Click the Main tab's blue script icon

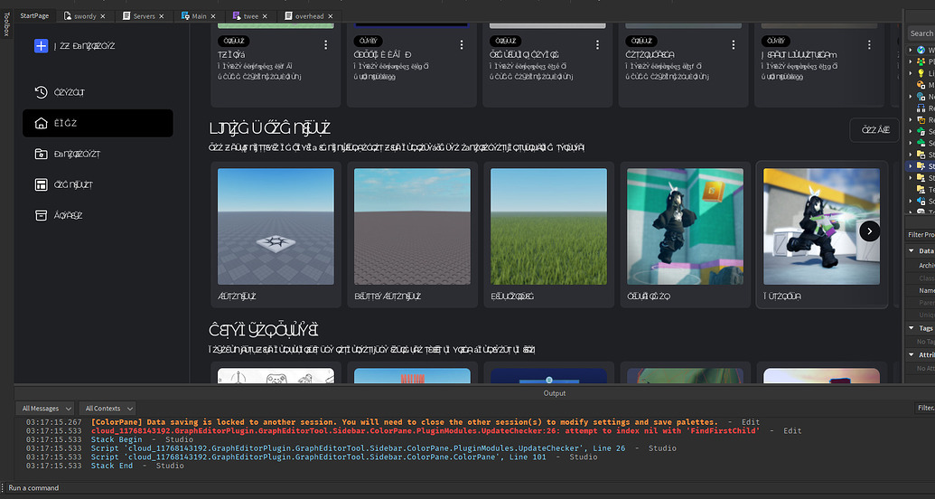pyautogui.click(x=185, y=16)
